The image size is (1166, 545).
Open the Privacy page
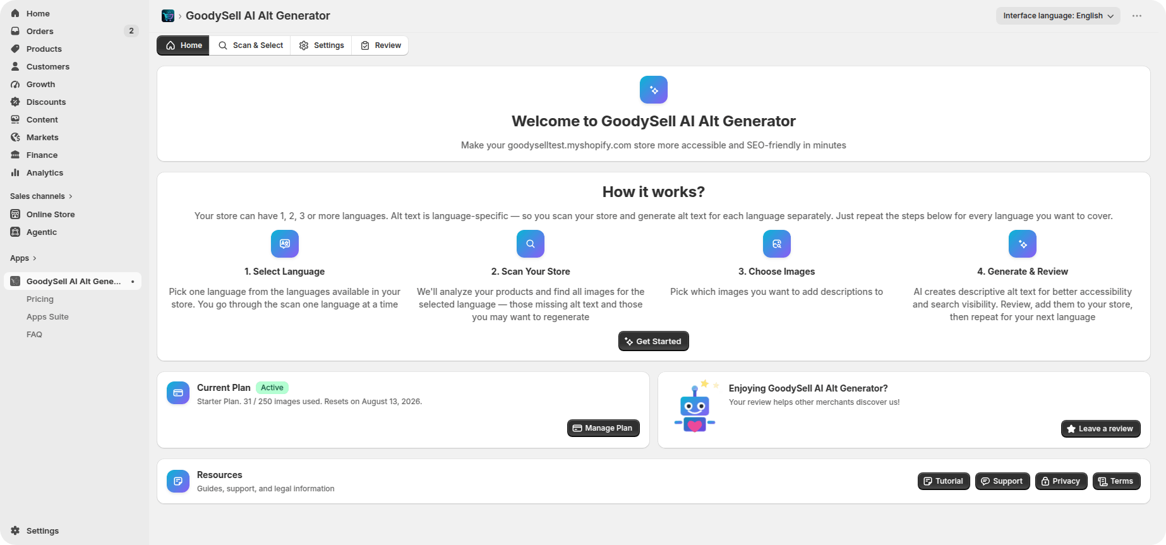(x=1061, y=481)
